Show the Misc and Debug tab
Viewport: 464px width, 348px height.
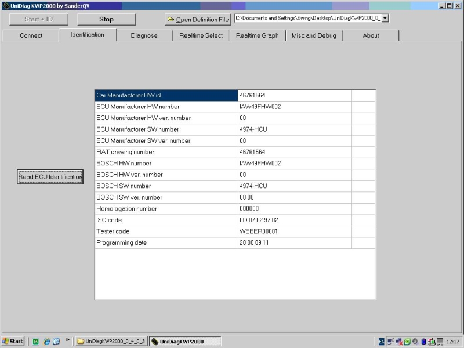pyautogui.click(x=313, y=35)
